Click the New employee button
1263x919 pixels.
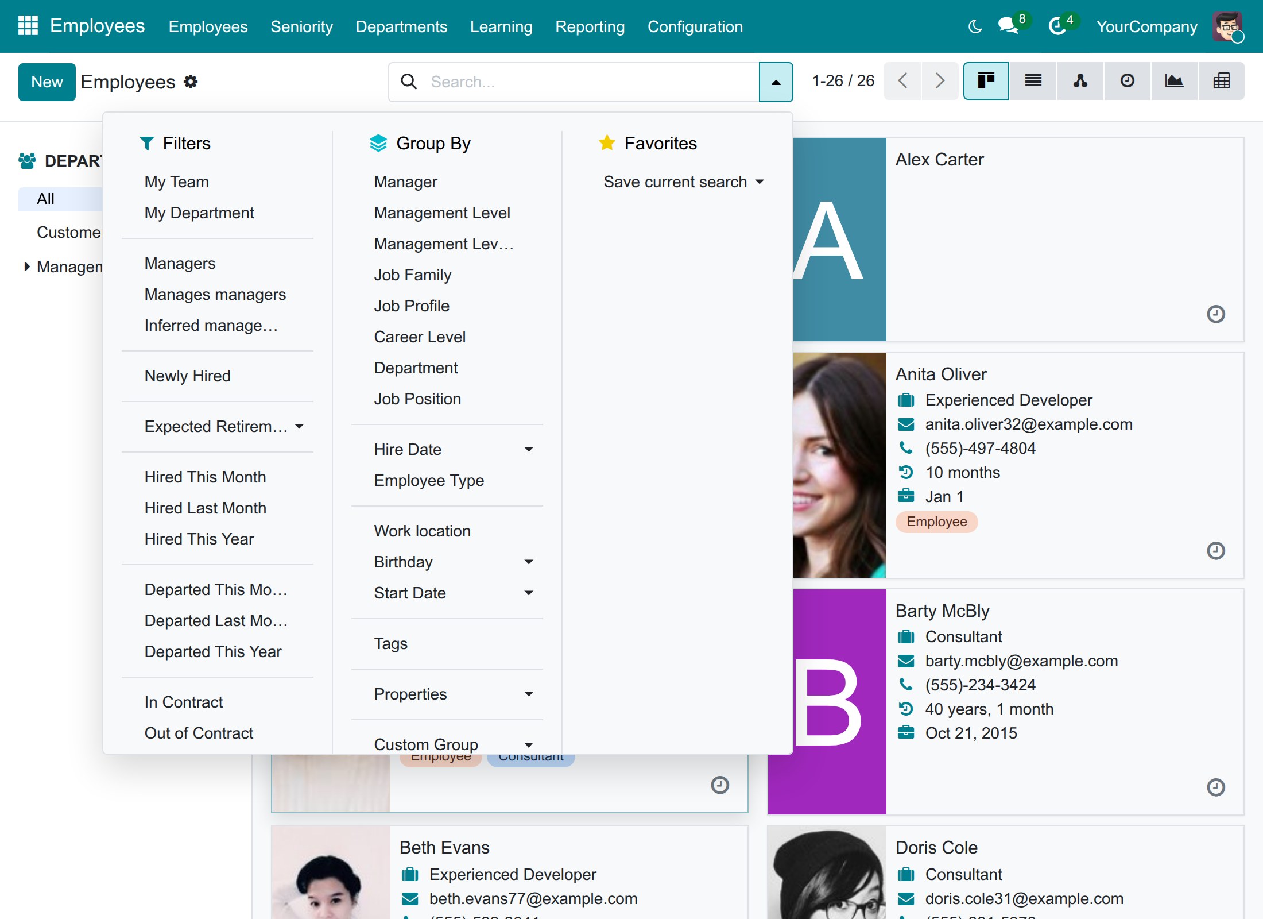(x=47, y=82)
